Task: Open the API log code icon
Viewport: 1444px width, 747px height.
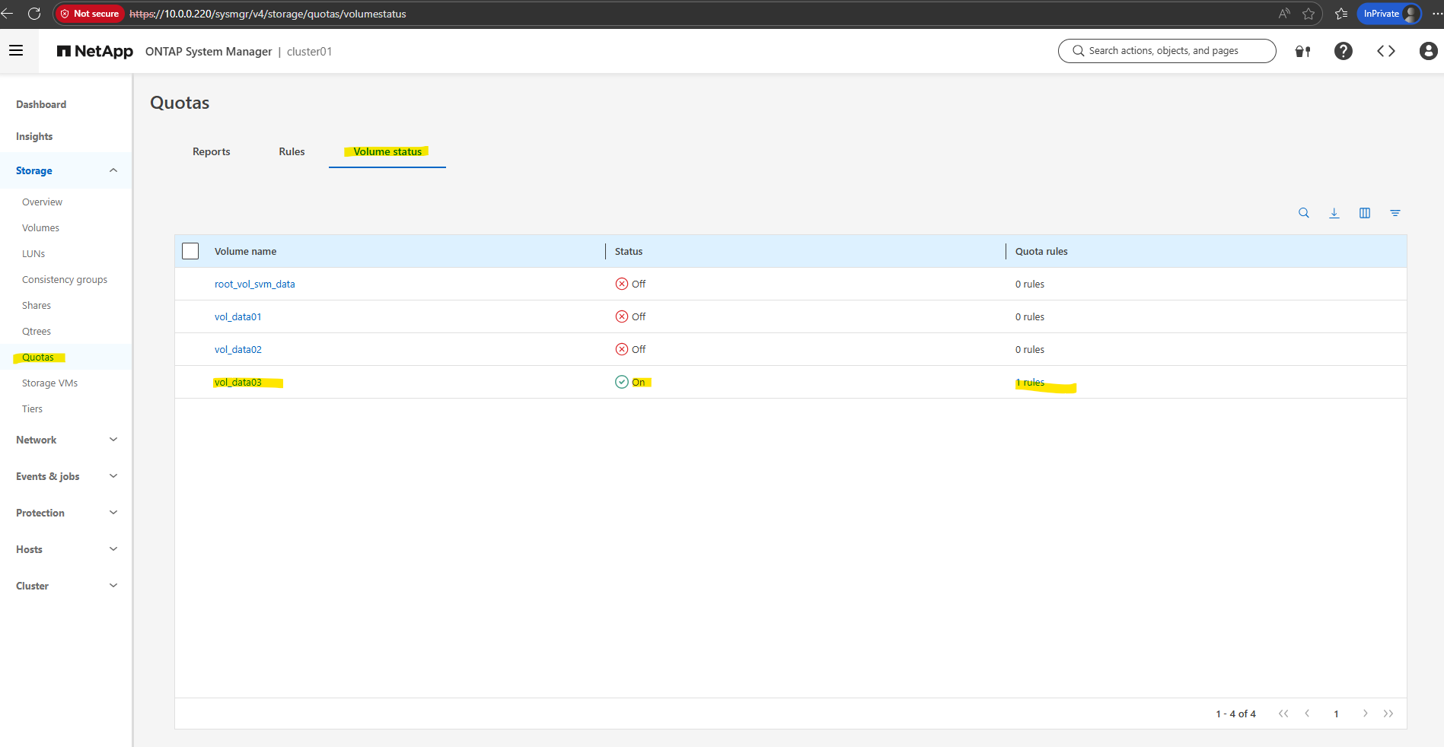Action: (x=1385, y=51)
